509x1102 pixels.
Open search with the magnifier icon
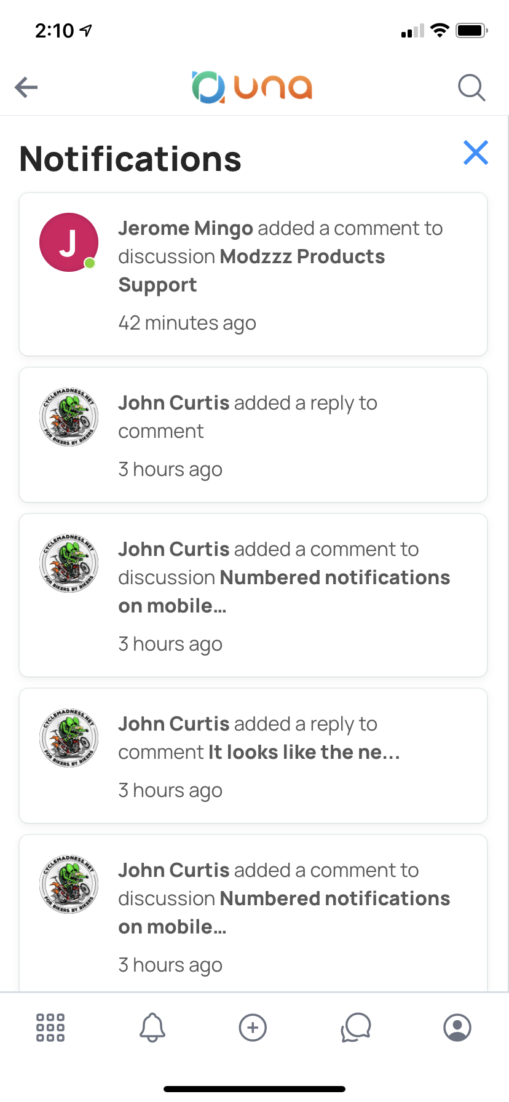pos(472,87)
